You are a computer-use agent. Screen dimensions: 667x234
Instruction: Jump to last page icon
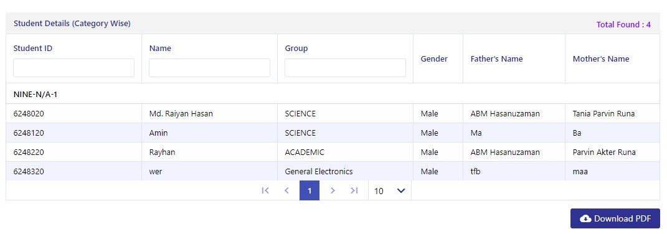[x=354, y=190]
